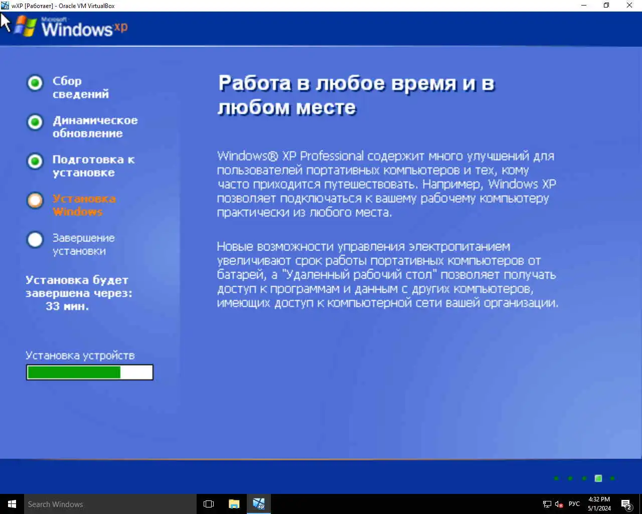The width and height of the screenshot is (642, 514).
Task: Click the 'Работа в любое время' heading
Action: click(x=356, y=95)
